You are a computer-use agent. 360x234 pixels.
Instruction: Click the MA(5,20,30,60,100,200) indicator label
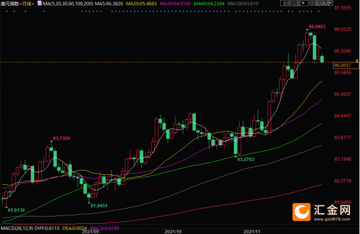(x=68, y=4)
